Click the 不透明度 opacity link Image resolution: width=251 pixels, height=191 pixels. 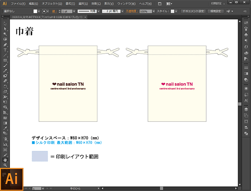(132, 11)
